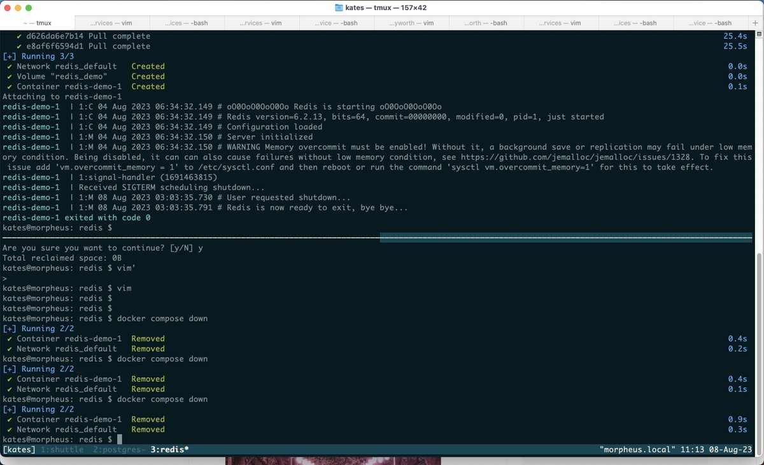
Task: Click the "[+] Running 3/3" line
Action: coord(38,57)
